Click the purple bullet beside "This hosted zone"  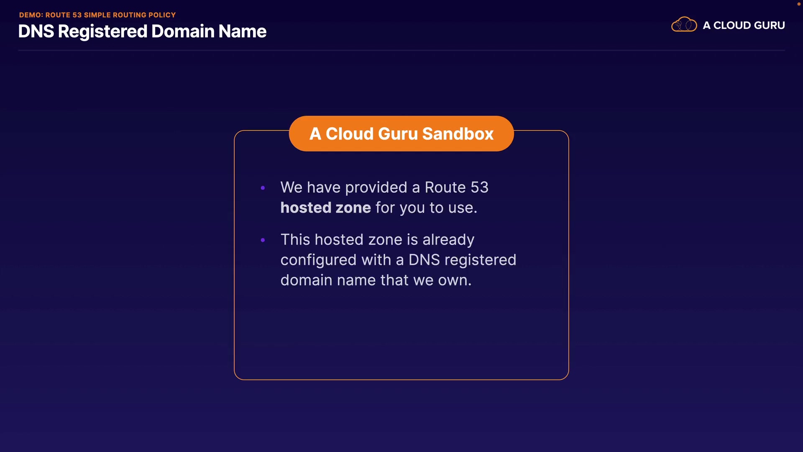(x=263, y=240)
